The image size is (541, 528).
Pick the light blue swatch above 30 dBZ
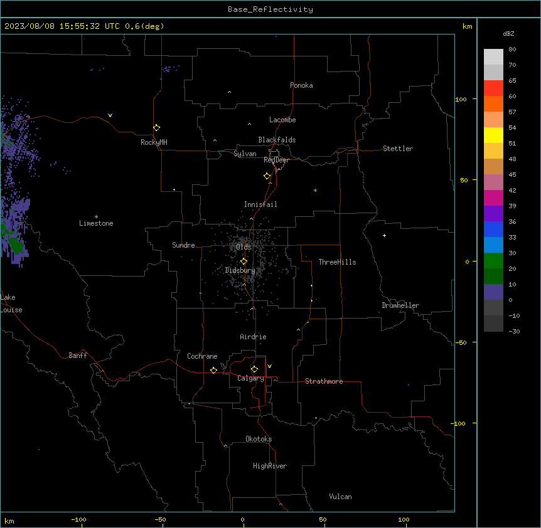coord(493,245)
